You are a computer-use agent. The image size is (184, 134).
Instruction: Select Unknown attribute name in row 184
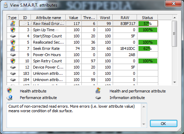pyautogui.click(x=48, y=80)
